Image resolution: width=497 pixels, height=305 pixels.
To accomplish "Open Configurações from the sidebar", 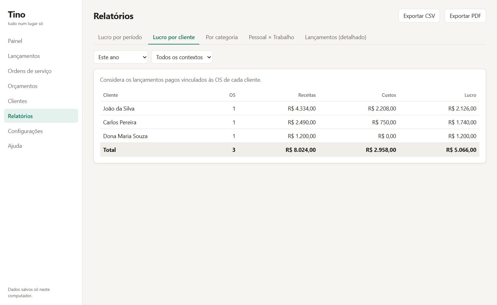I will click(41, 131).
